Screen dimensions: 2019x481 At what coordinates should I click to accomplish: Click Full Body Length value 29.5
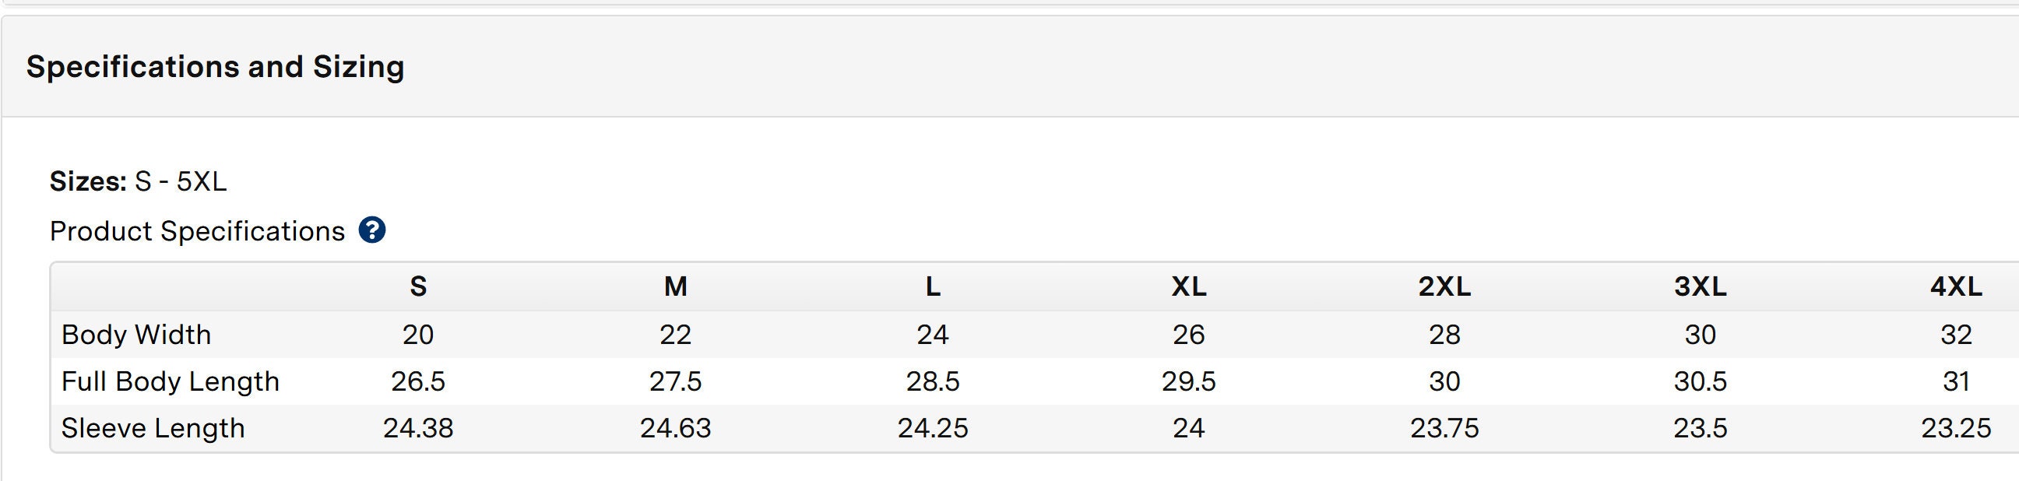point(1189,381)
